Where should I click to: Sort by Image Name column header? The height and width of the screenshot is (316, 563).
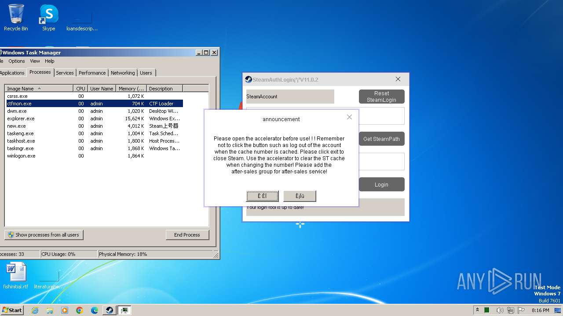coord(39,89)
